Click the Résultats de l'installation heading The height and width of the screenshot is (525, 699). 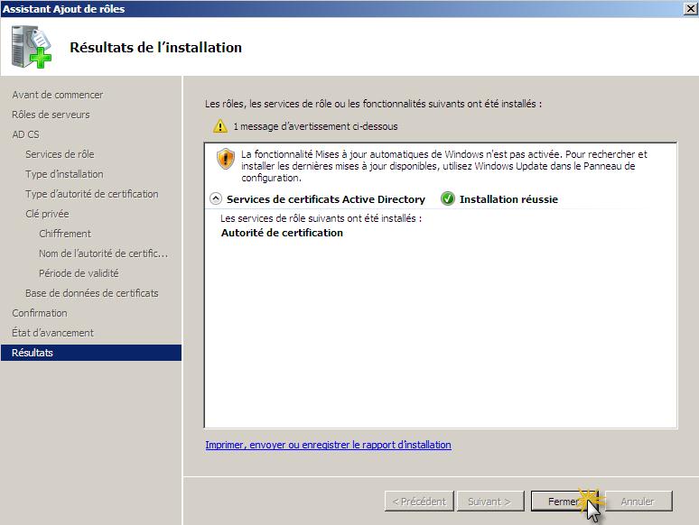(x=155, y=47)
